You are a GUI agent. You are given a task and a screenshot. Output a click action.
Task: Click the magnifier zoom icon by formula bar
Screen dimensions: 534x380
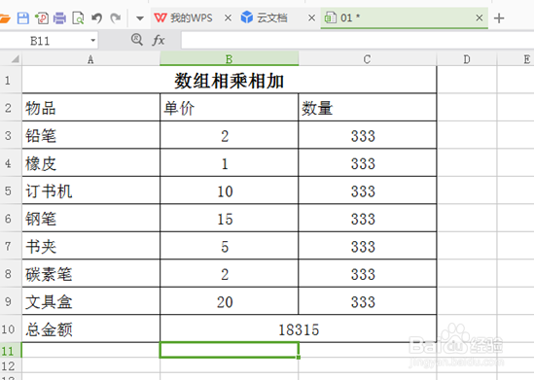coord(137,40)
